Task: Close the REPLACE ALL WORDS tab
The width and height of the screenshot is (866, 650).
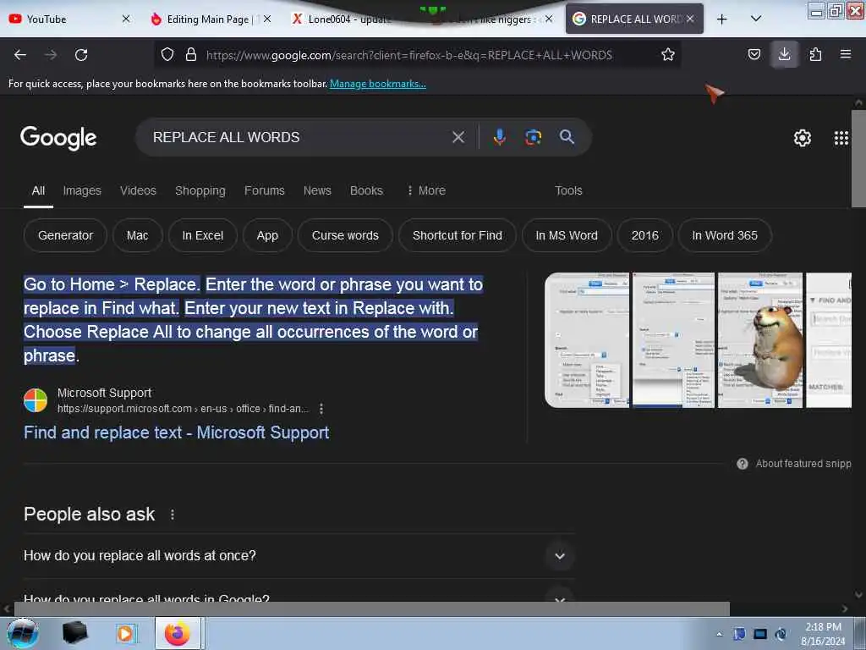Action: pos(690,19)
